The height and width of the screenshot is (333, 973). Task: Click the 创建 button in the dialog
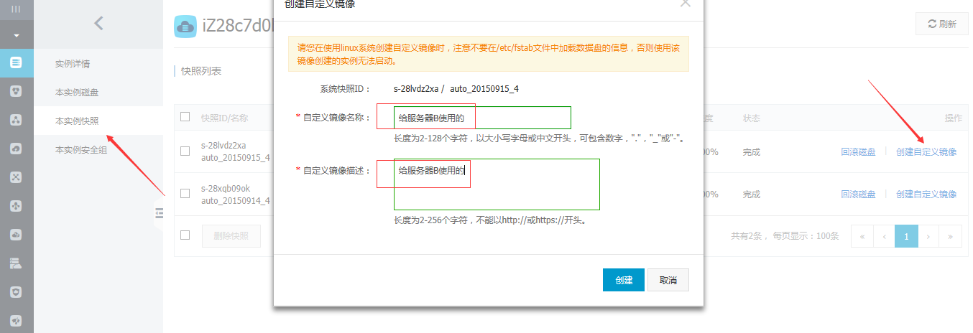click(x=623, y=280)
